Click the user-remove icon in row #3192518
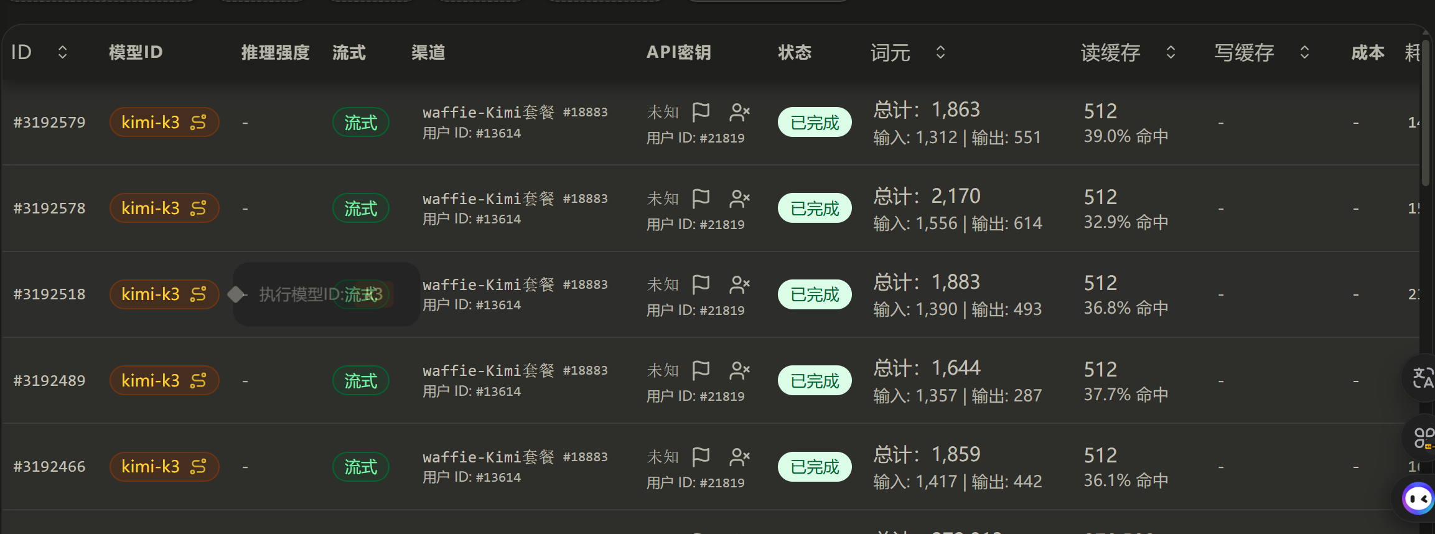This screenshot has height=534, width=1435. (x=739, y=284)
